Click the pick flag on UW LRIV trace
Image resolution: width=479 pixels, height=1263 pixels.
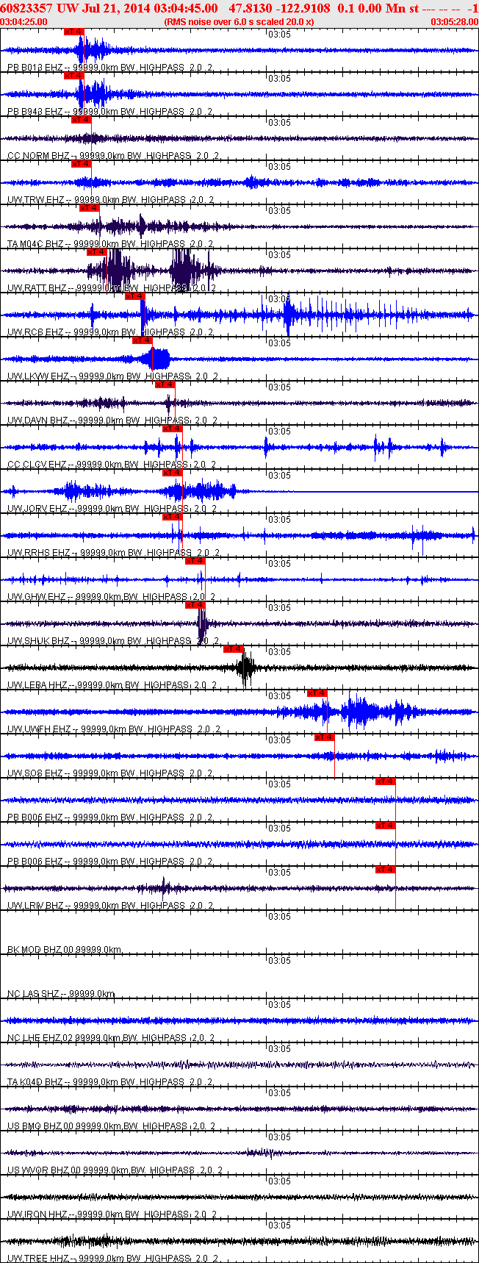(386, 870)
